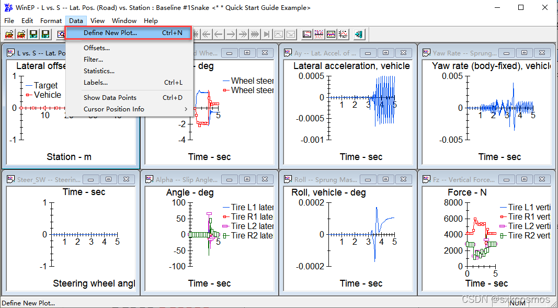Close the Fz Vertical Force plot window
Image resolution: width=558 pixels, height=308 pixels.
coord(542,179)
